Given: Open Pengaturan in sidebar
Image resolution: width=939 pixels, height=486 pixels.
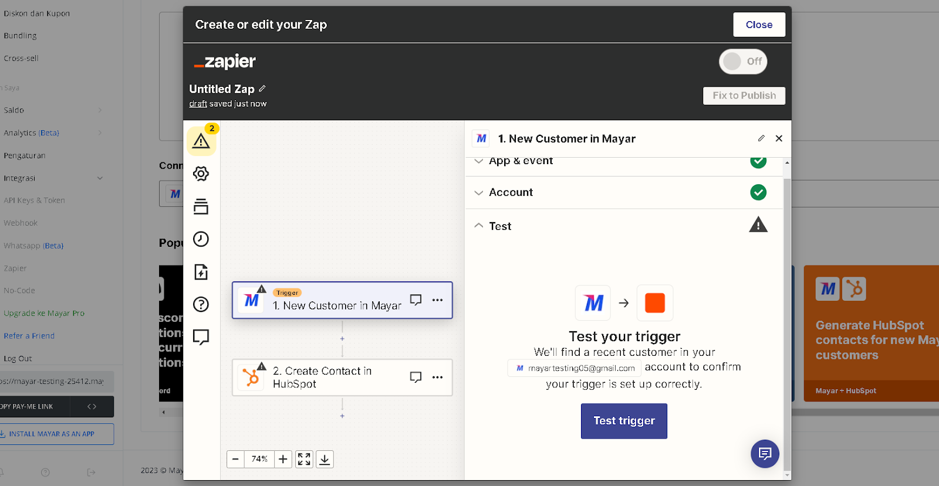Looking at the screenshot, I should pos(25,155).
